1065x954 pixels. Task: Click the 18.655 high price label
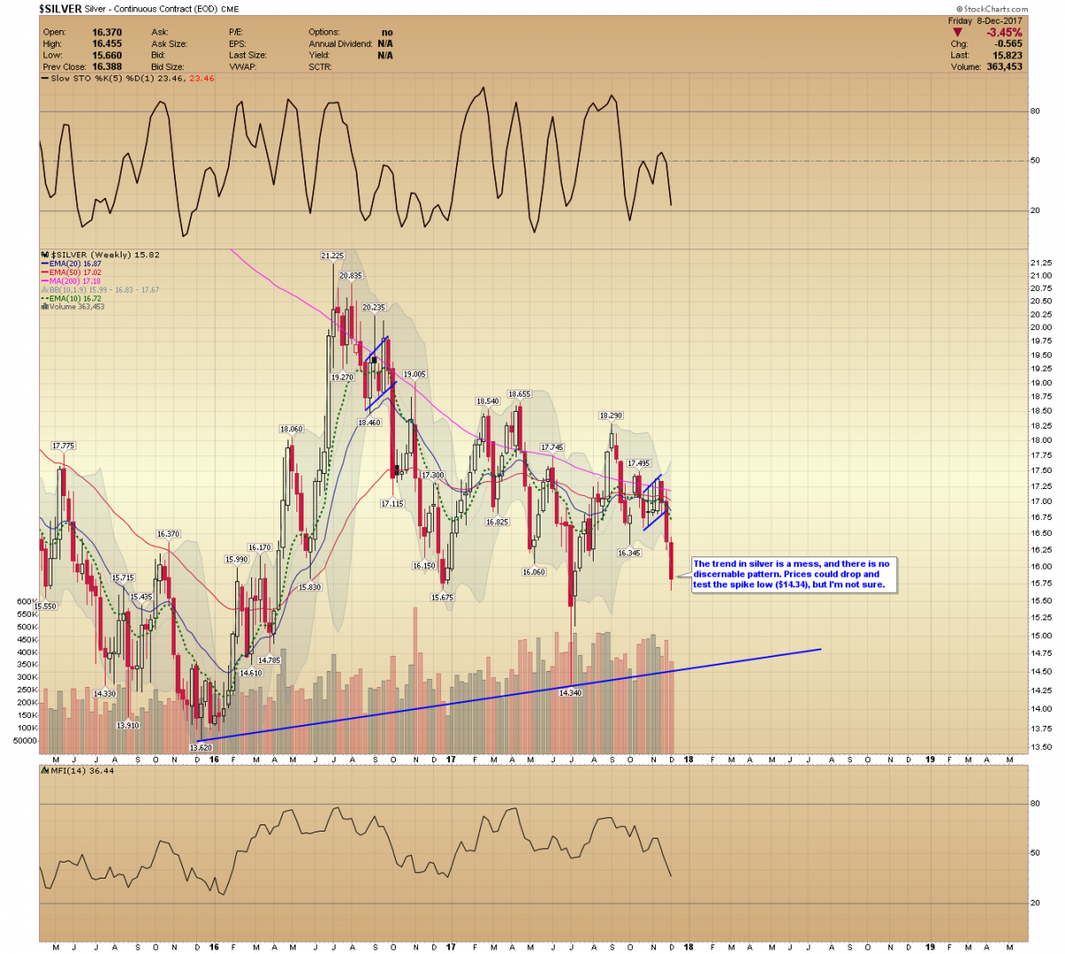pos(519,394)
